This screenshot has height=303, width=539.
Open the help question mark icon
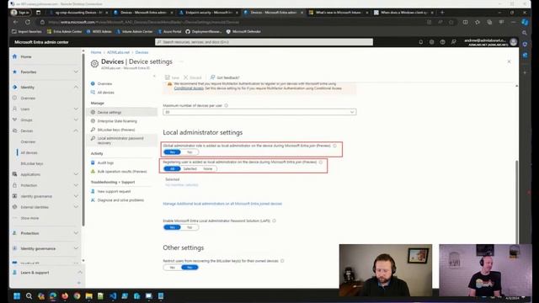(x=443, y=42)
